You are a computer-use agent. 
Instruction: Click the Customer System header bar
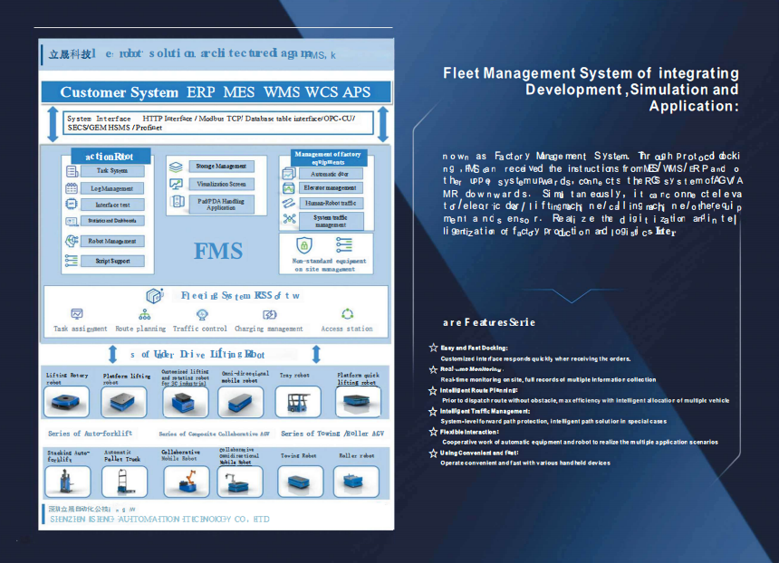216,91
